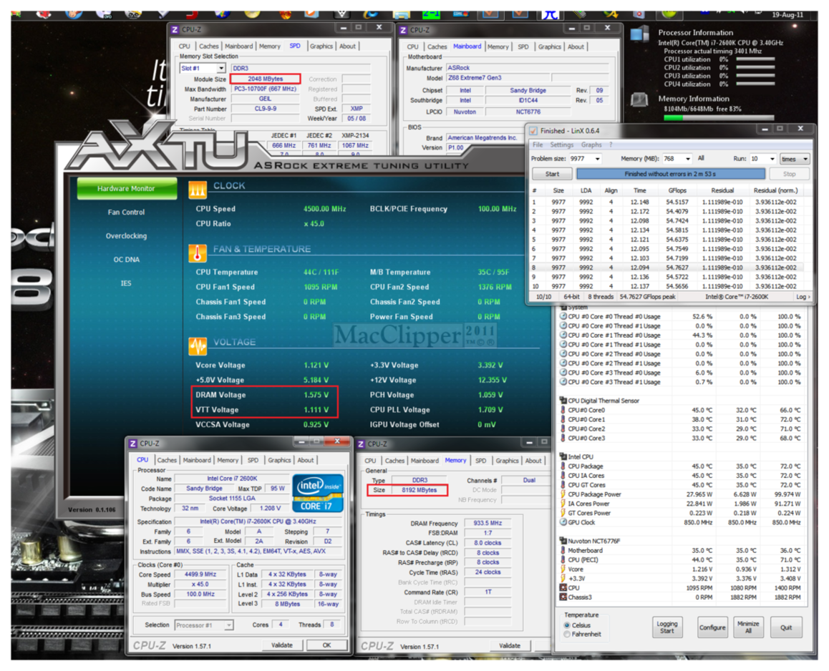Image resolution: width=829 pixels, height=671 pixels.
Task: Click the CPU Package Power lightning icon
Action: (x=563, y=494)
